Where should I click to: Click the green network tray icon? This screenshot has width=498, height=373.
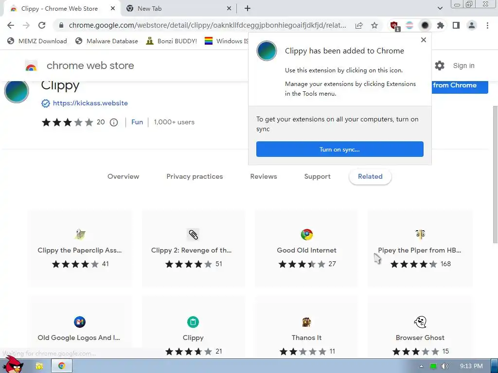(x=433, y=366)
